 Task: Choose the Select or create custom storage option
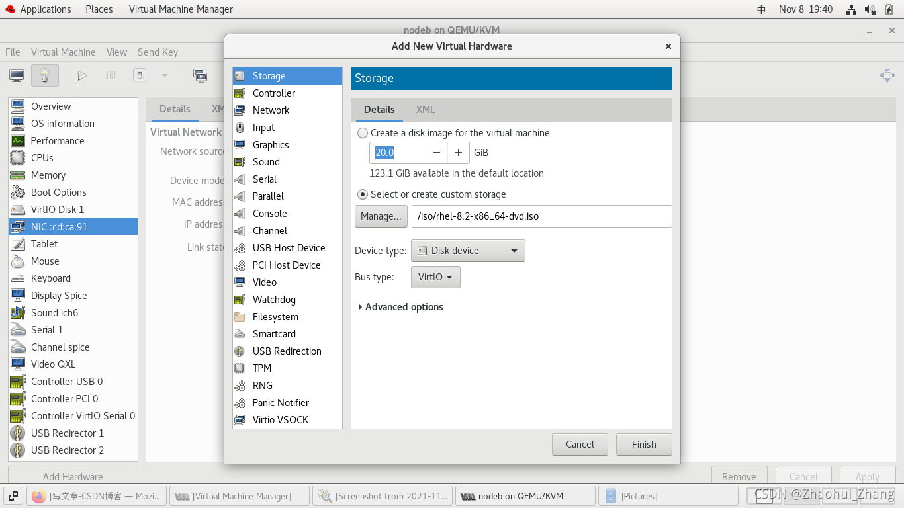[x=362, y=194]
